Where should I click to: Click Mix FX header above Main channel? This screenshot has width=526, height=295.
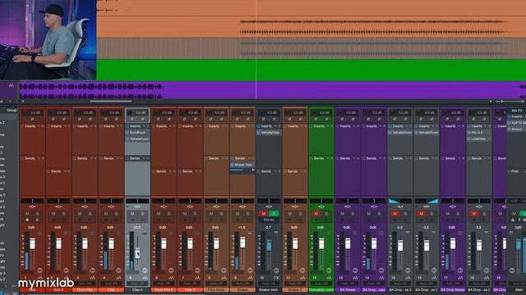(x=517, y=111)
